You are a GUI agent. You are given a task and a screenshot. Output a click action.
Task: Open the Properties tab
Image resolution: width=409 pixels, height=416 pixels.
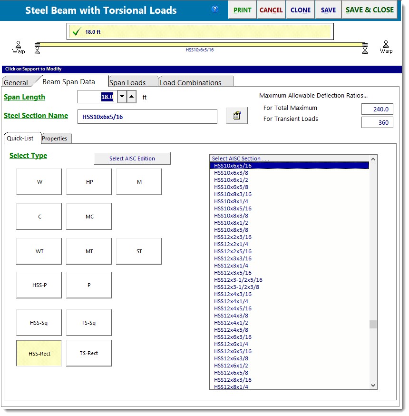56,138
